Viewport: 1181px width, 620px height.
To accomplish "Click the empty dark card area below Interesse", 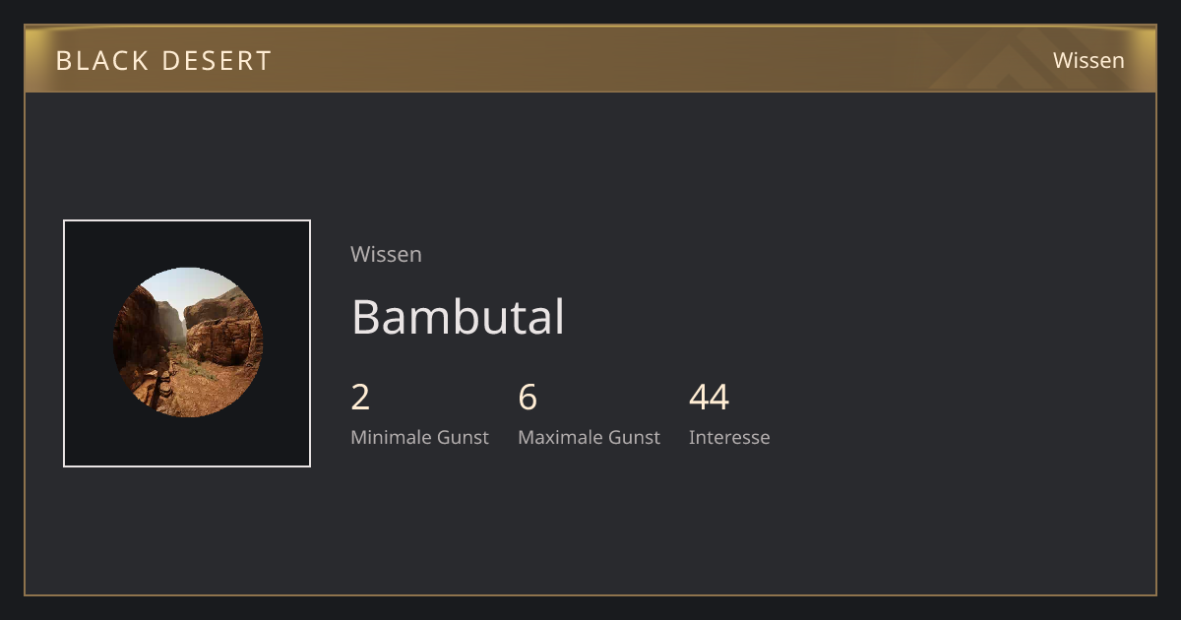I will [729, 522].
